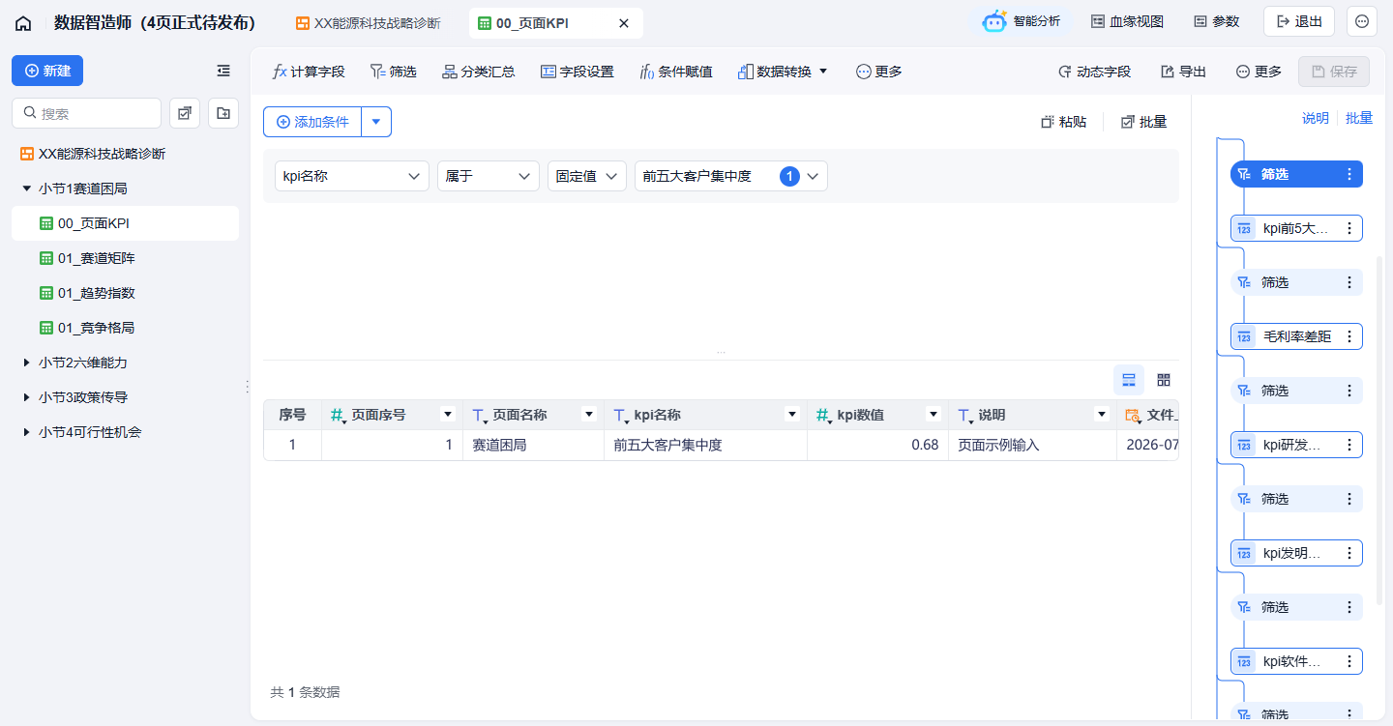Choose the 条件赋值 tool
This screenshot has height=726, width=1393.
[676, 72]
